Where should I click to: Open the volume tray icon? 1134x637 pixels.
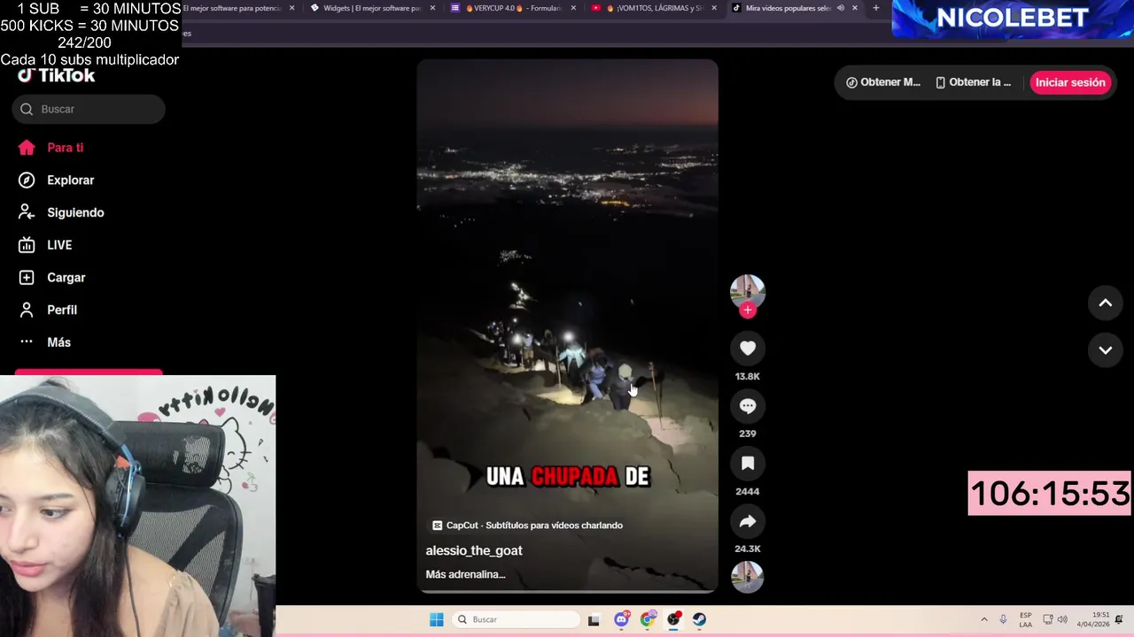[x=1062, y=619]
